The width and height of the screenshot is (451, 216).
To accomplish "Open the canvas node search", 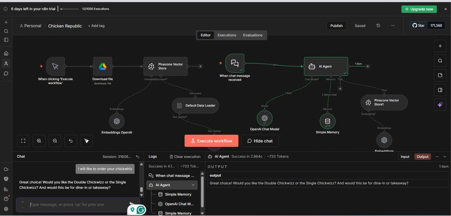I will [x=440, y=61].
